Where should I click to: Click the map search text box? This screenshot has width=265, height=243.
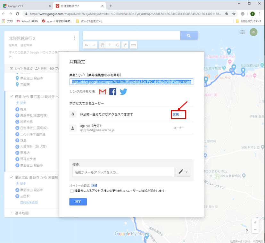pos(131,36)
